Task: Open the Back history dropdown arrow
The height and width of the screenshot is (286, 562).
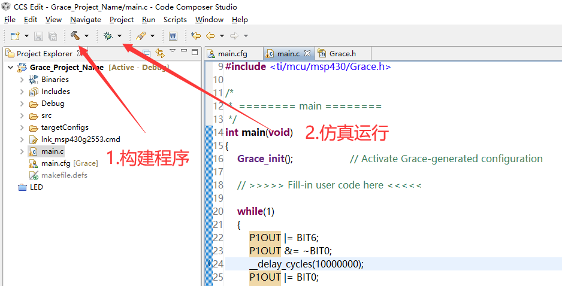Action: click(x=222, y=36)
